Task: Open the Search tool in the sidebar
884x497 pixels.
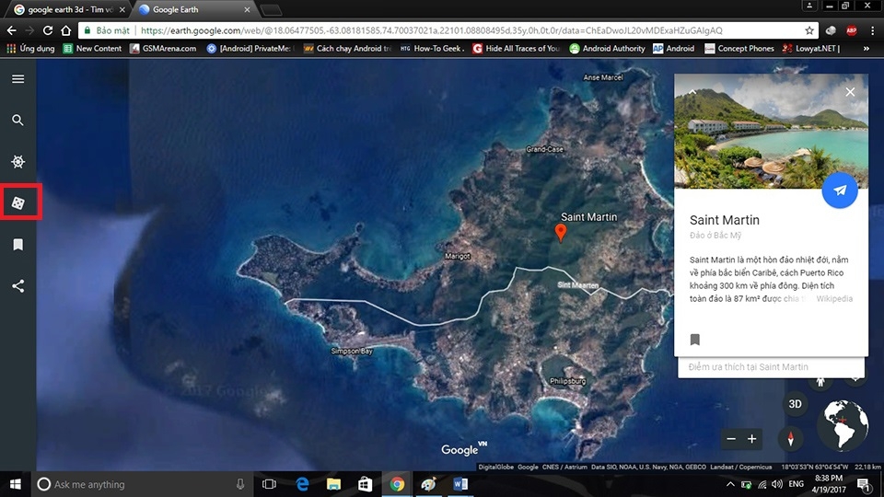Action: [18, 120]
